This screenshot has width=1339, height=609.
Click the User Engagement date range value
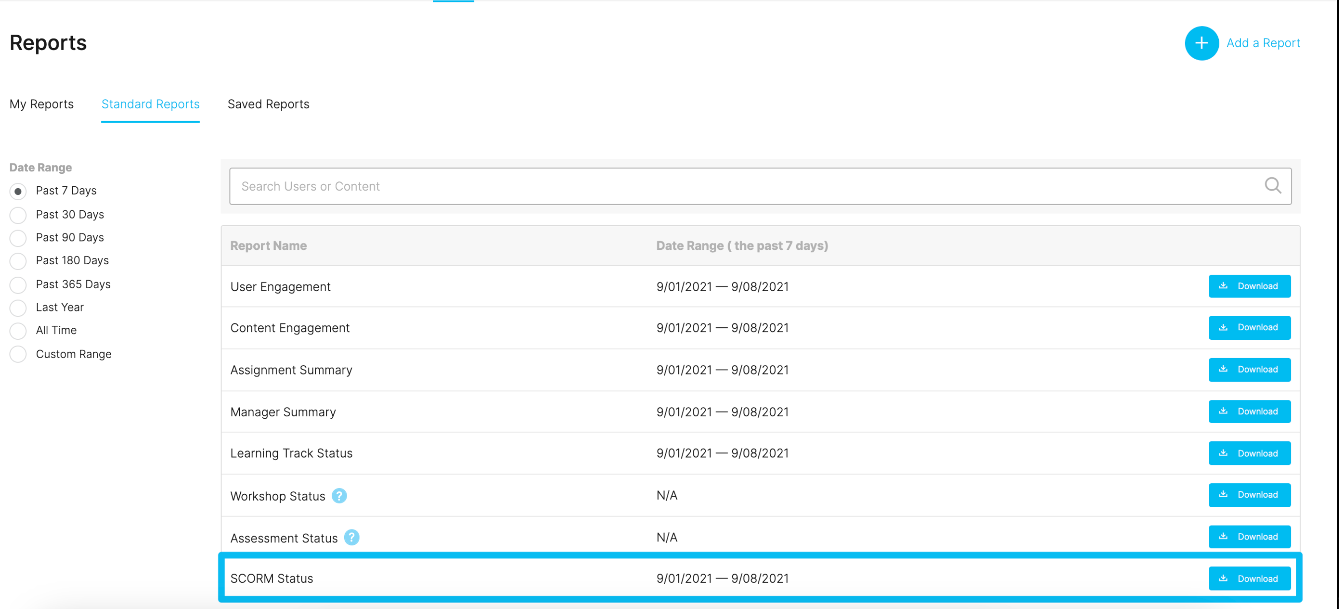[x=723, y=287]
